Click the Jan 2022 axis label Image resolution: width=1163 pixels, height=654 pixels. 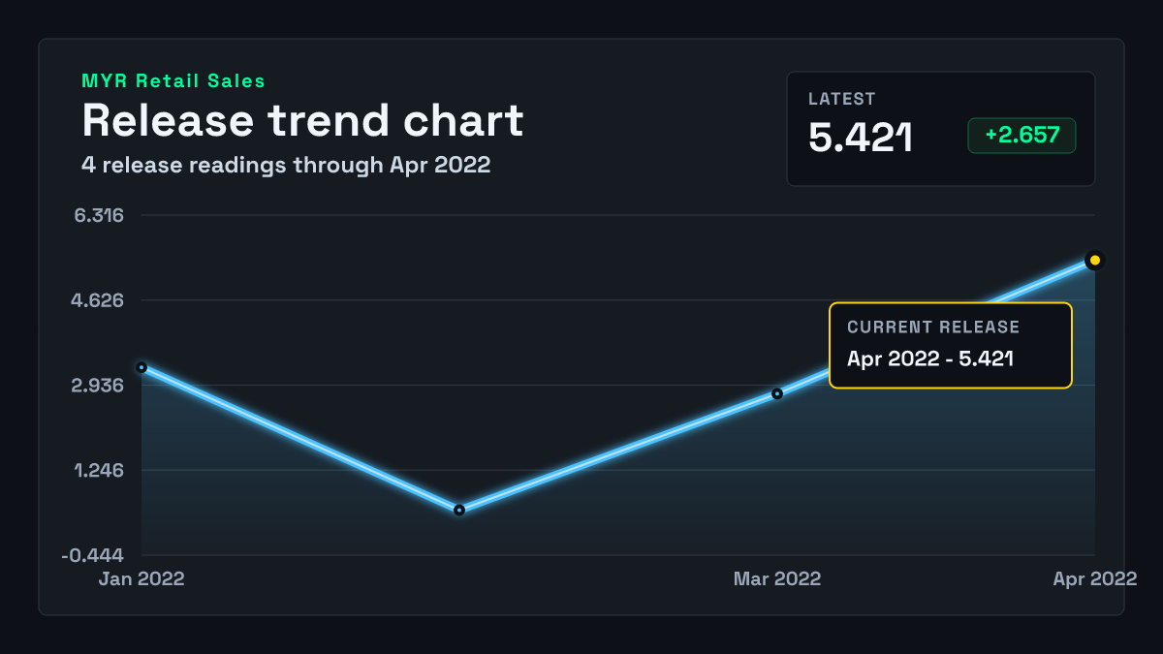141,578
